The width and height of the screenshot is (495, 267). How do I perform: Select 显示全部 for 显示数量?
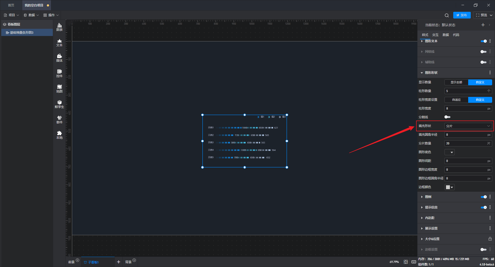(456, 82)
